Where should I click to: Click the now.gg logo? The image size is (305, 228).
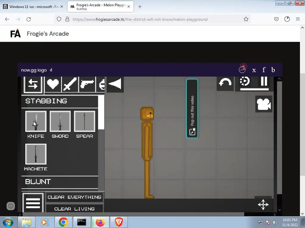pos(34,70)
